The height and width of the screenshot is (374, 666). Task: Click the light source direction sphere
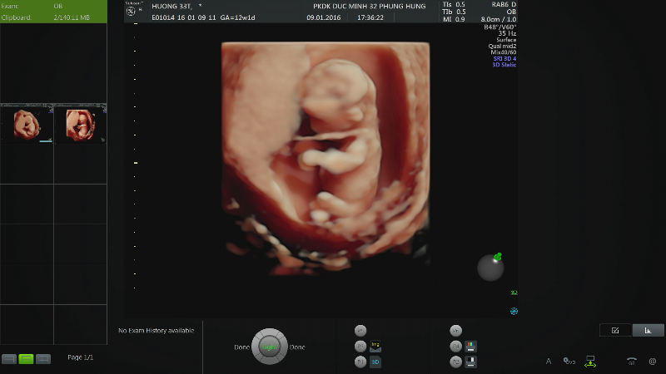490,268
